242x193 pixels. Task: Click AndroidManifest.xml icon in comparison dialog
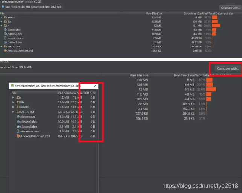pos(18,136)
